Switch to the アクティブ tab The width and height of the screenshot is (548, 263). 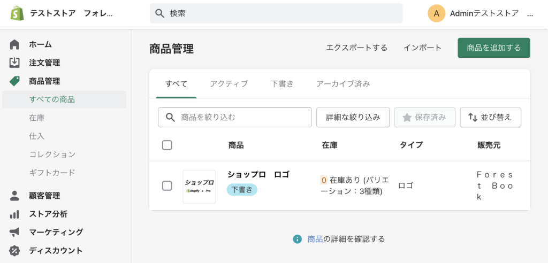(229, 84)
